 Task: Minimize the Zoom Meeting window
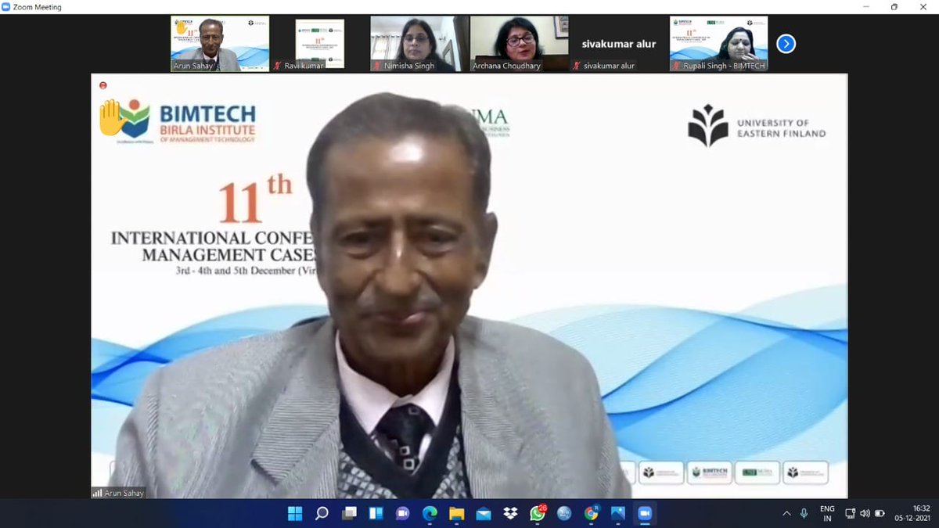click(866, 7)
